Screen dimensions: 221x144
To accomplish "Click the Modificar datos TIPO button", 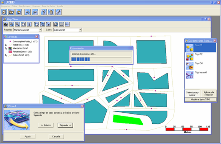I will point(200,100).
